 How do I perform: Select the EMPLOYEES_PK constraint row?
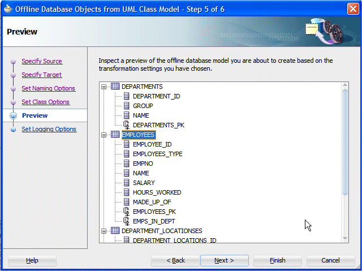[154, 212]
